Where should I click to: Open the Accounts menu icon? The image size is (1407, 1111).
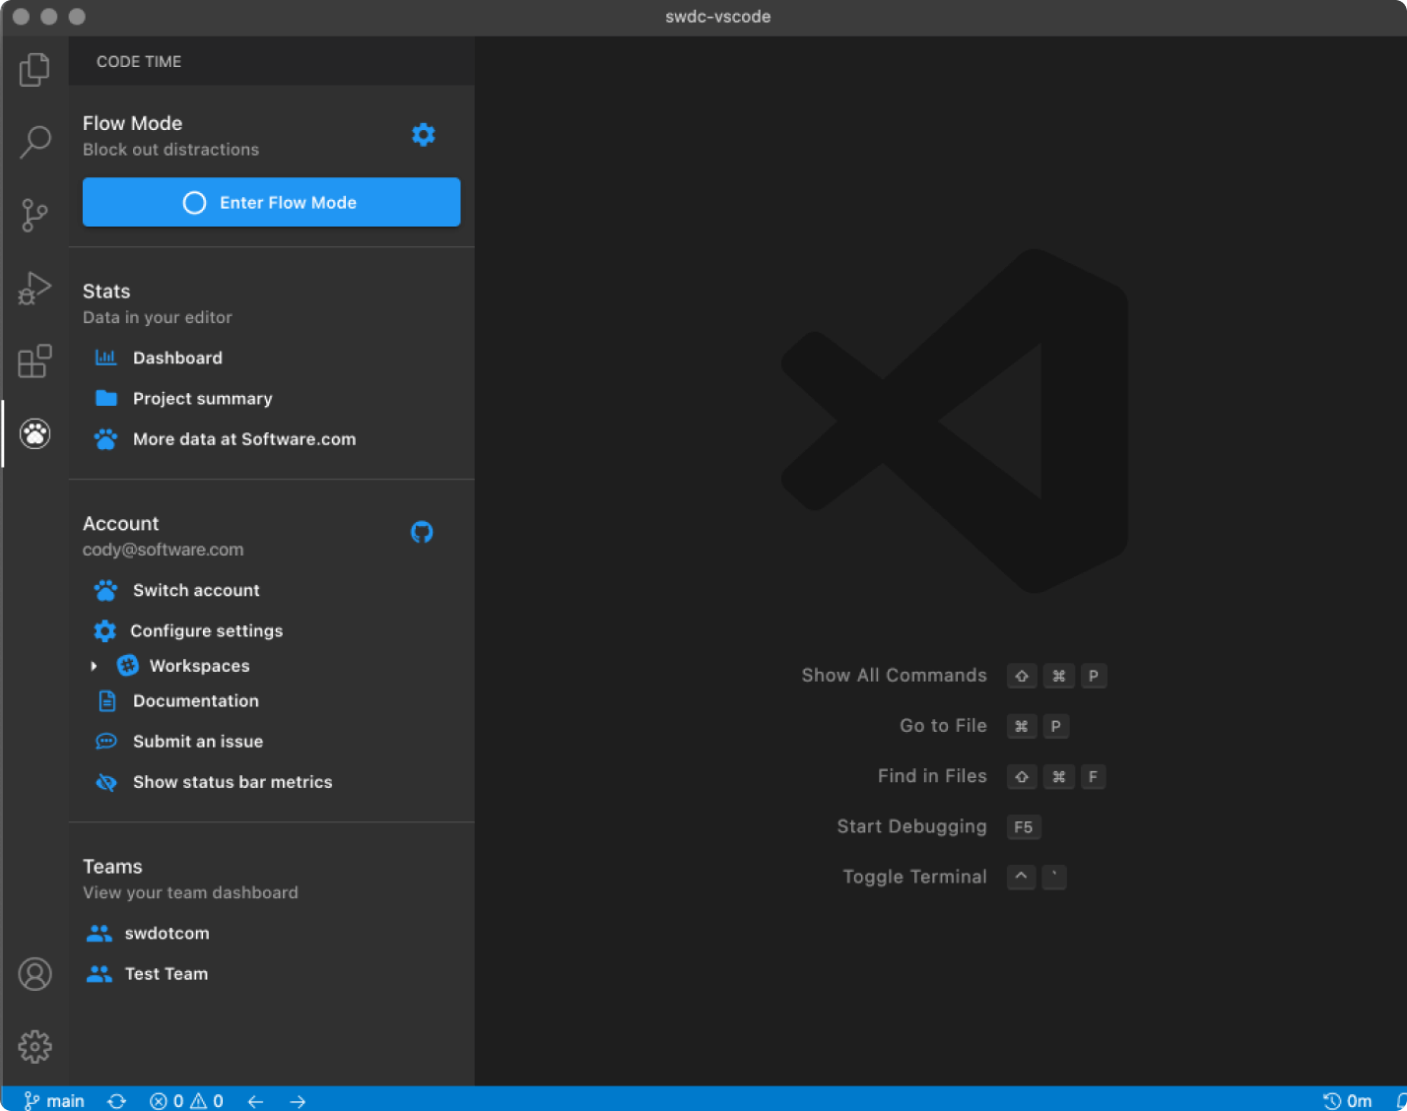tap(34, 974)
